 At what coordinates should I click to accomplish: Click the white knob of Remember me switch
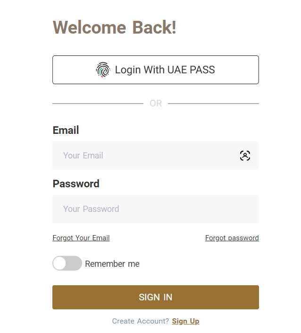pyautogui.click(x=60, y=263)
